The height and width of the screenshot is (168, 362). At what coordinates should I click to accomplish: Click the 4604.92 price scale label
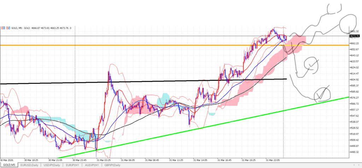coord(355,80)
